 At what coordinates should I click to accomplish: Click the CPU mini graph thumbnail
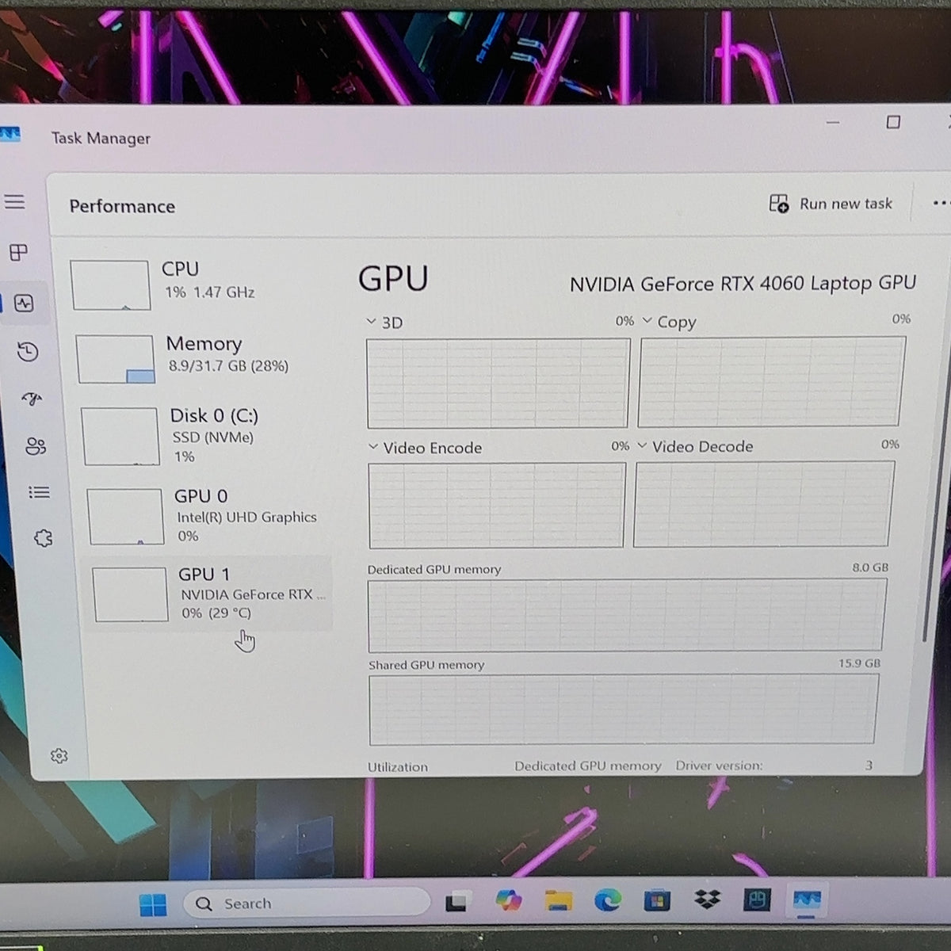coord(110,285)
